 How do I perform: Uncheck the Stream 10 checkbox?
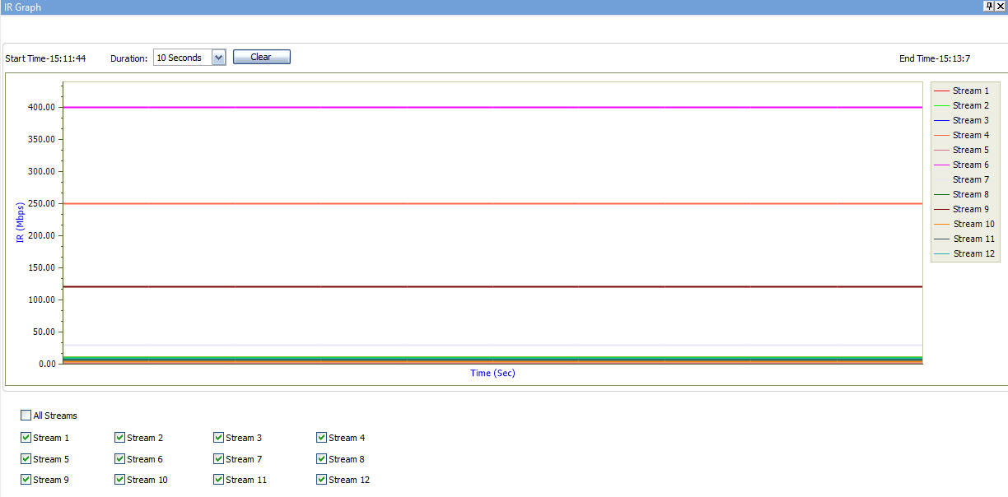tap(120, 480)
